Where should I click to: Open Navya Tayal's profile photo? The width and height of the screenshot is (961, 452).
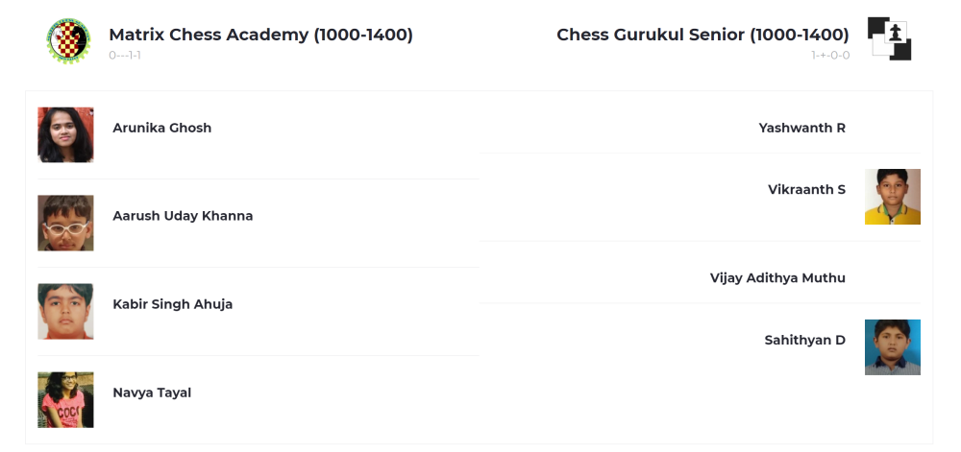coord(65,399)
